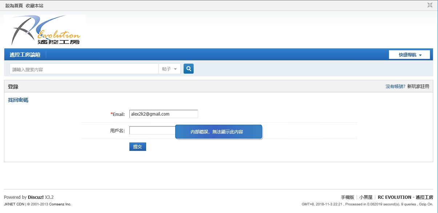Click the Email input field
The height and width of the screenshot is (213, 438).
[x=164, y=114]
